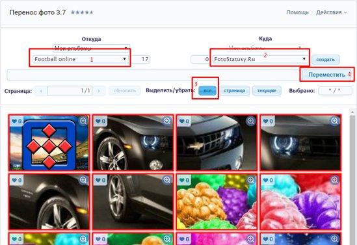The image size is (357, 245).
Task: Click the source photo count field showing 17
Action: point(141,59)
